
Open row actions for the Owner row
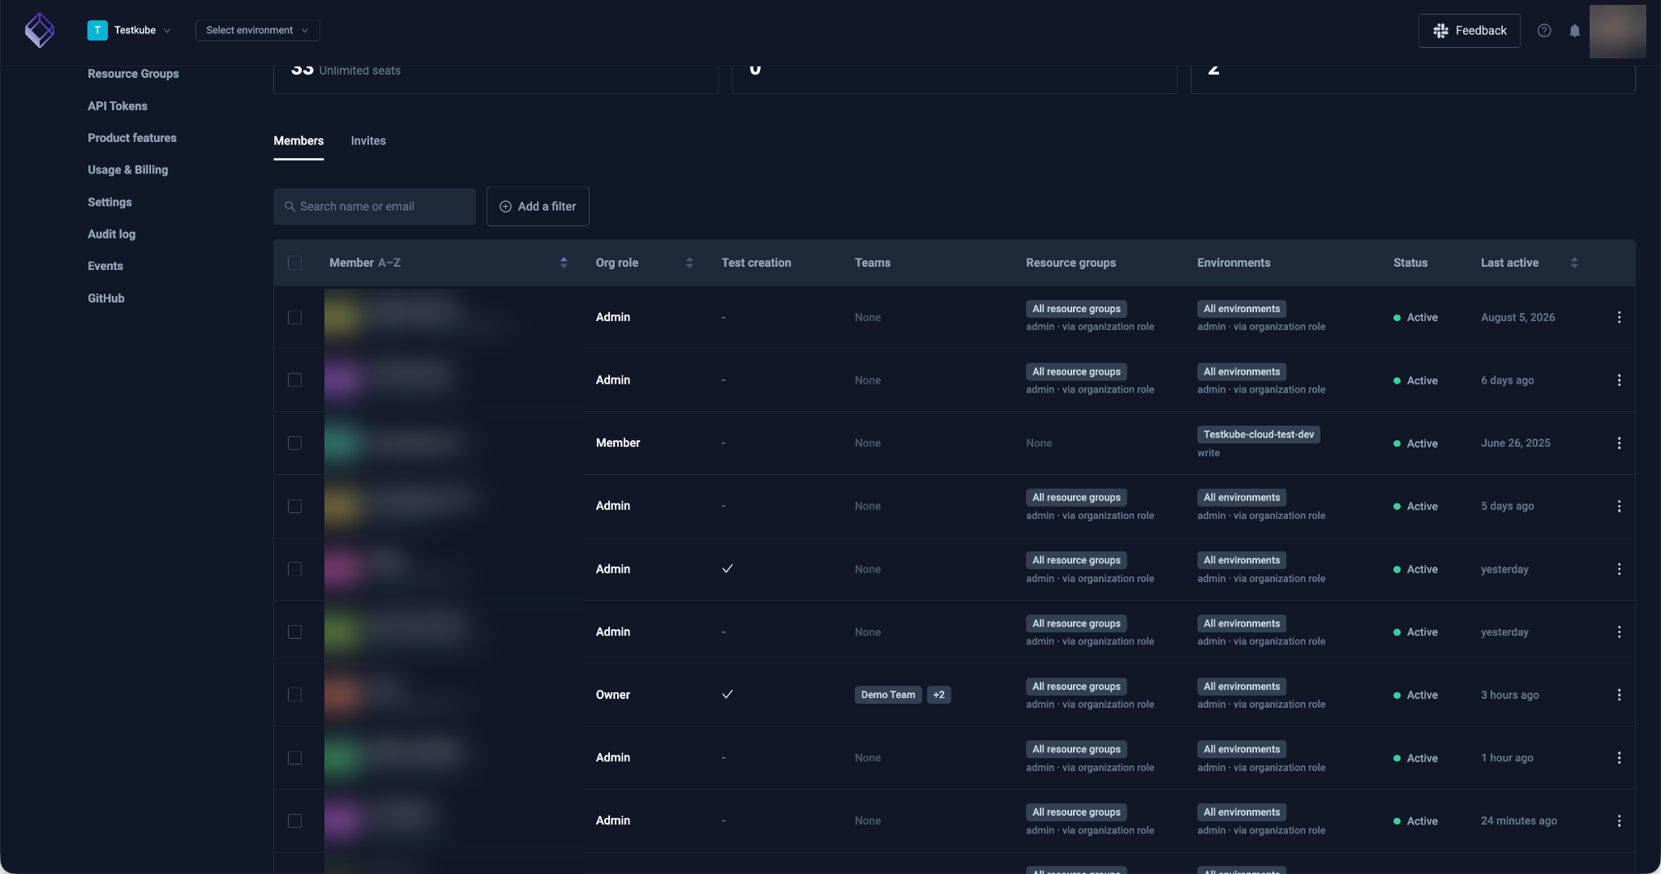pyautogui.click(x=1619, y=695)
